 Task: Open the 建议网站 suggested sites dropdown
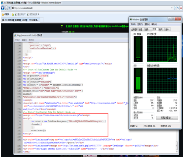coord(20,14)
